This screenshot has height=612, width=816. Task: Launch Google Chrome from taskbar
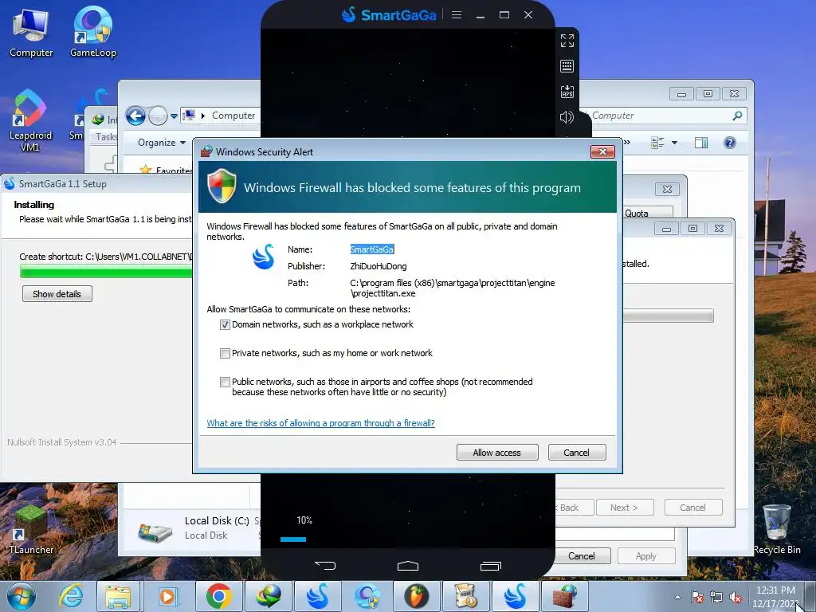pyautogui.click(x=218, y=596)
